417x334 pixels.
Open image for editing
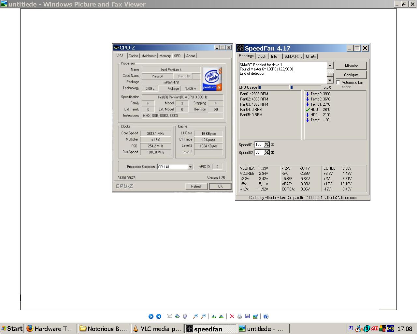(255, 316)
